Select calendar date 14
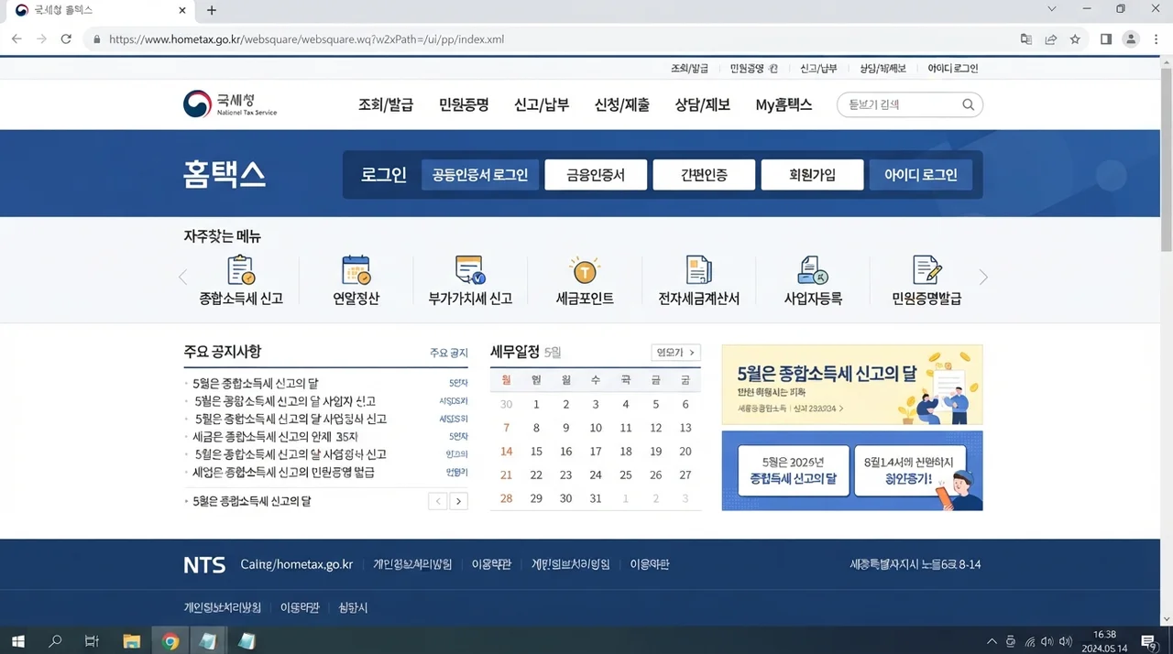1173x654 pixels. pos(507,451)
